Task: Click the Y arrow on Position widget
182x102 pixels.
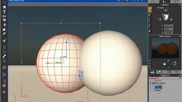Action: click(x=171, y=19)
